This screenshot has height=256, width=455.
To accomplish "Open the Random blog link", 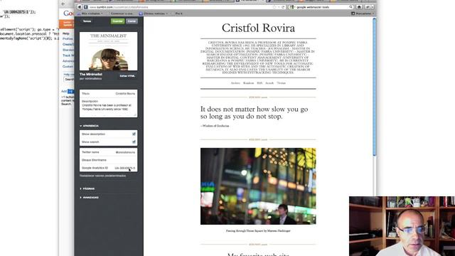I will click(x=248, y=83).
